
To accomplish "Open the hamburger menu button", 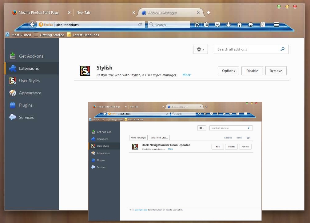I will click(x=276, y=25).
